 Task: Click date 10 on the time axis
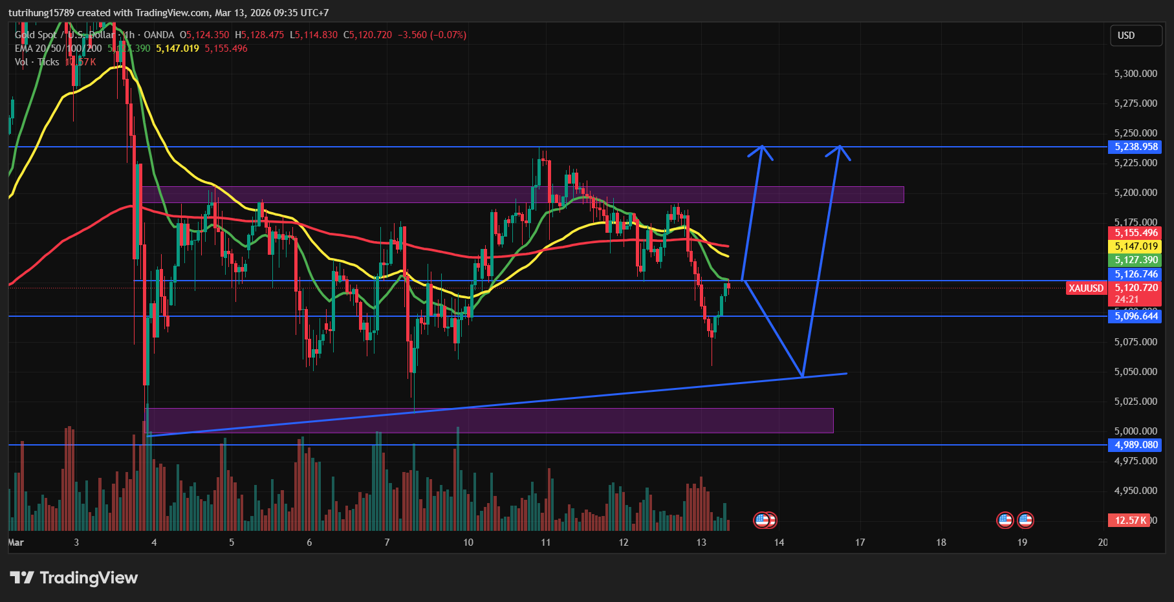(468, 543)
